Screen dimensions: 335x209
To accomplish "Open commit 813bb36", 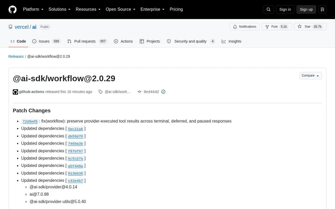I will point(75,173).
